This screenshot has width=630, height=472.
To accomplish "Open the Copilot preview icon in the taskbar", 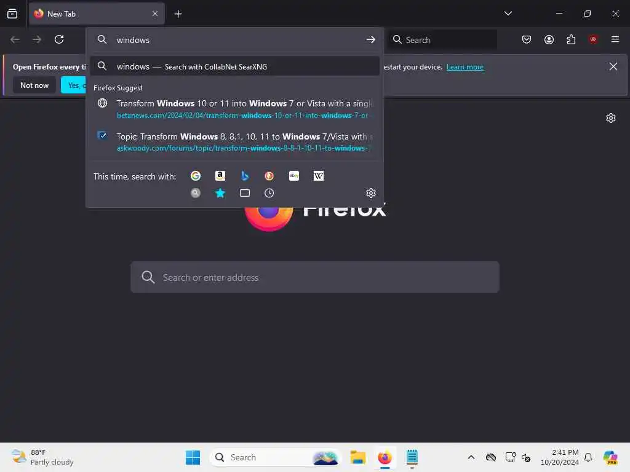I will click(610, 457).
